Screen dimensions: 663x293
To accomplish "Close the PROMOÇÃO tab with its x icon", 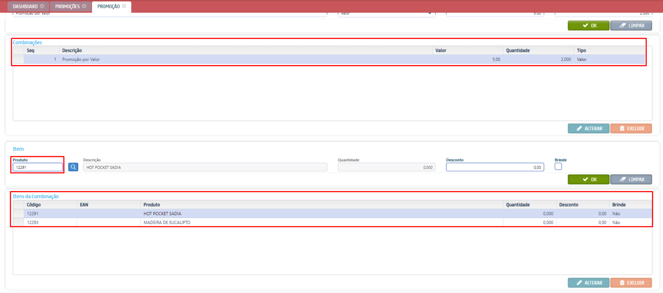I will 124,6.
